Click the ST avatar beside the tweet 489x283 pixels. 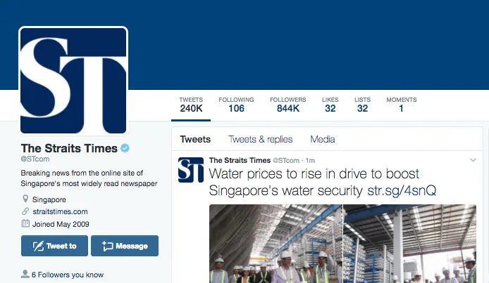pyautogui.click(x=191, y=170)
